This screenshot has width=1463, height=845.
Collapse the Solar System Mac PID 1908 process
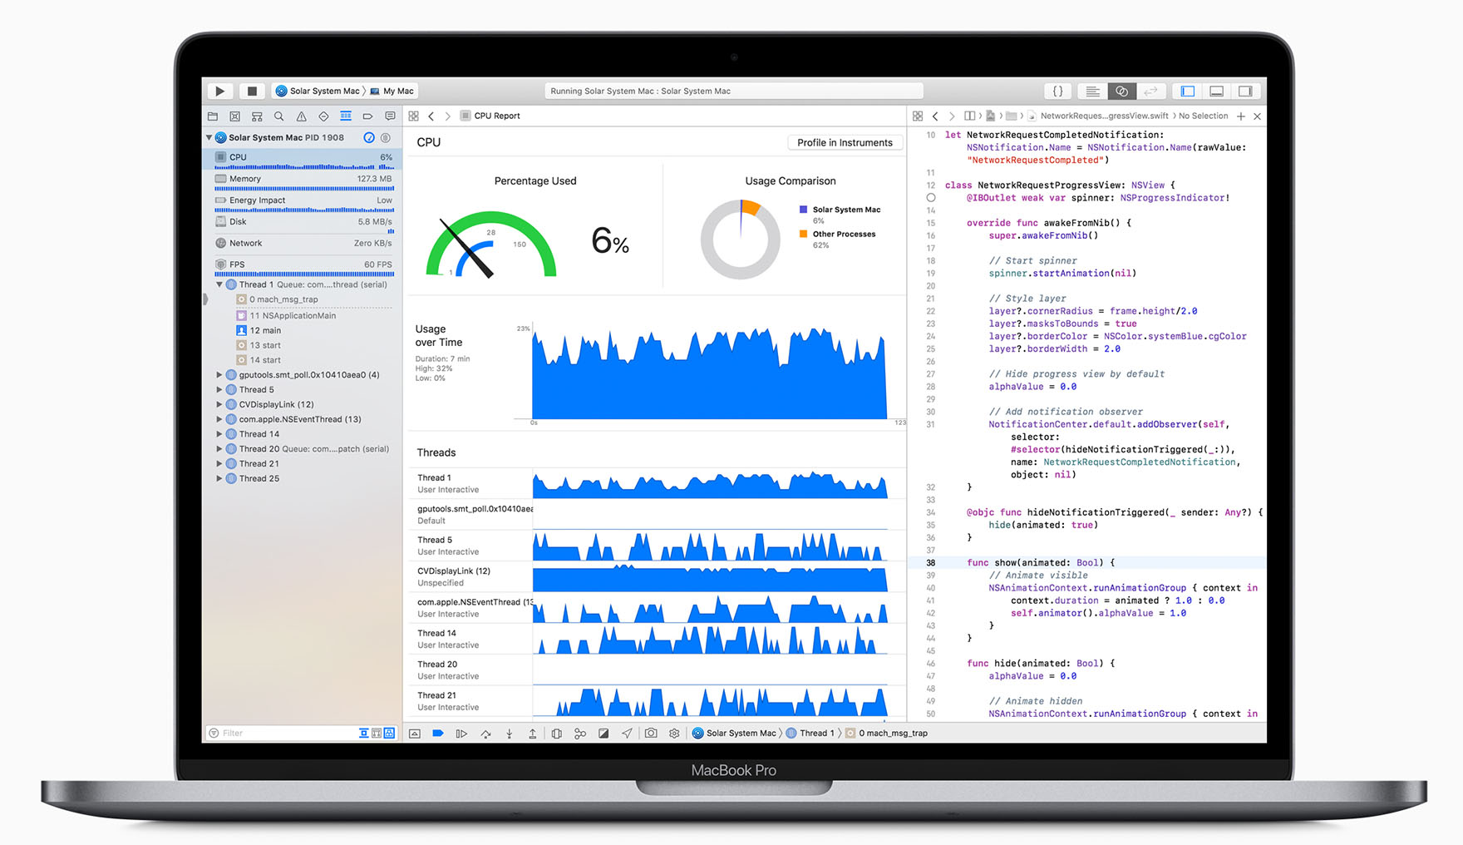tap(209, 137)
